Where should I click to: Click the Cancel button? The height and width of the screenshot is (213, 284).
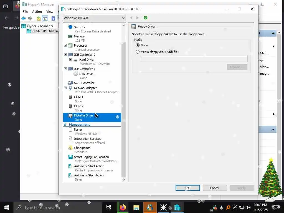coord(215,188)
